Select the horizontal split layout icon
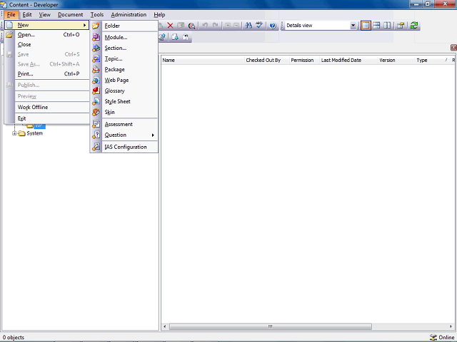This screenshot has width=457, height=342. pos(376,26)
